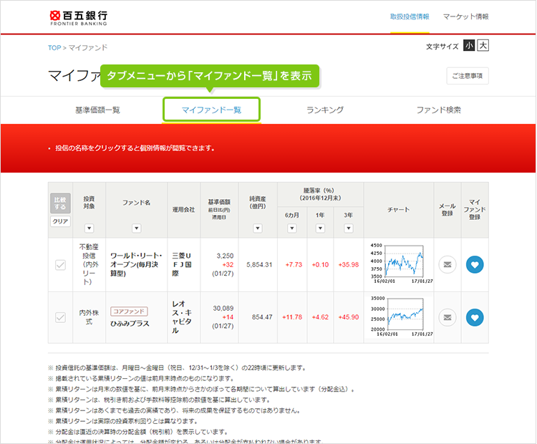The width and height of the screenshot is (537, 444).
Task: Click 3-year return +35.98
Action: tap(349, 264)
